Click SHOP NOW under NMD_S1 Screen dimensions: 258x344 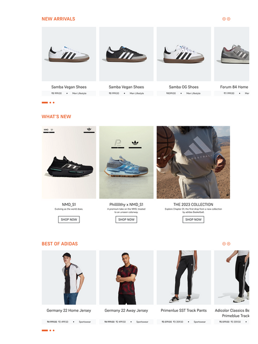point(69,220)
